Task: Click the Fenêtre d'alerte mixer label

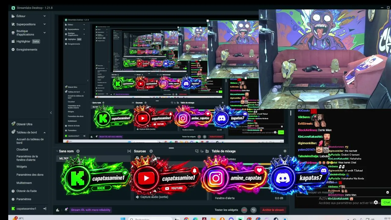Action: 225,198
